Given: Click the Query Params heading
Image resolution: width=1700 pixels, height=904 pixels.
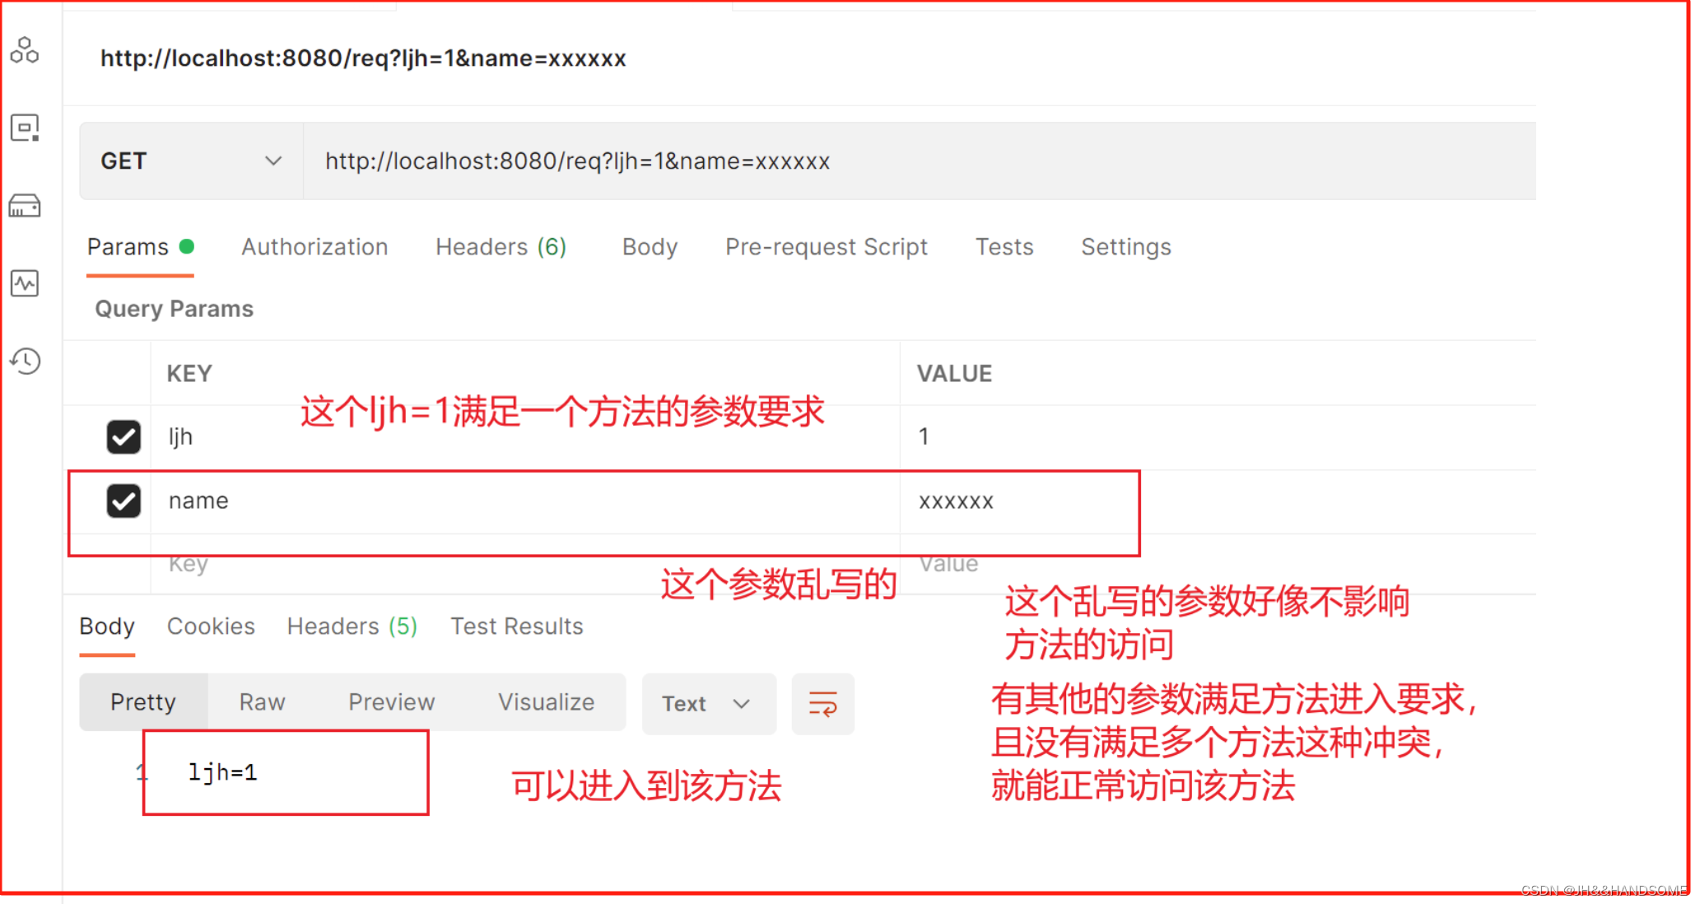Looking at the screenshot, I should pyautogui.click(x=175, y=309).
